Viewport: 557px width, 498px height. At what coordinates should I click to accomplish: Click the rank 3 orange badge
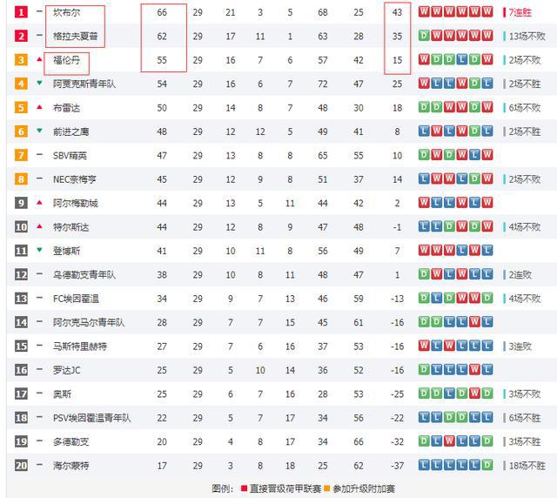point(21,60)
